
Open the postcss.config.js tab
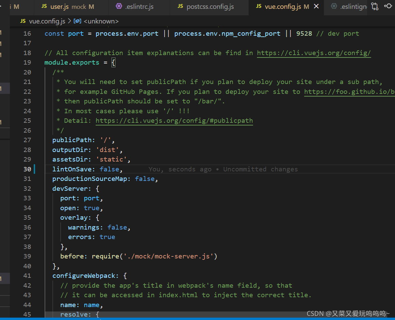coord(209,7)
